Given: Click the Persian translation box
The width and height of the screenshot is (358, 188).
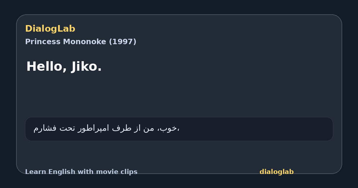Looking at the screenshot, I should 179,129.
